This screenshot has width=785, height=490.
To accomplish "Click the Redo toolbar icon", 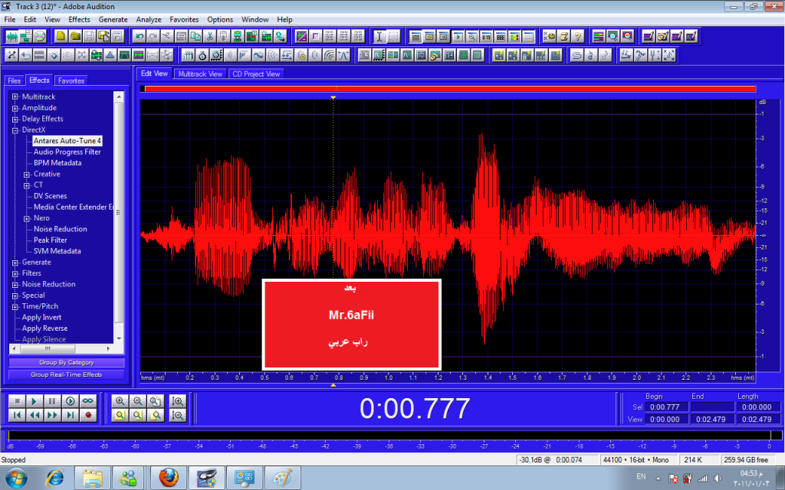I will (x=153, y=36).
